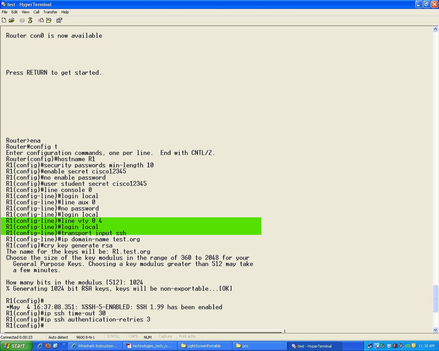Click the Open folder toolbar icon
The width and height of the screenshot is (439, 351).
[12, 20]
